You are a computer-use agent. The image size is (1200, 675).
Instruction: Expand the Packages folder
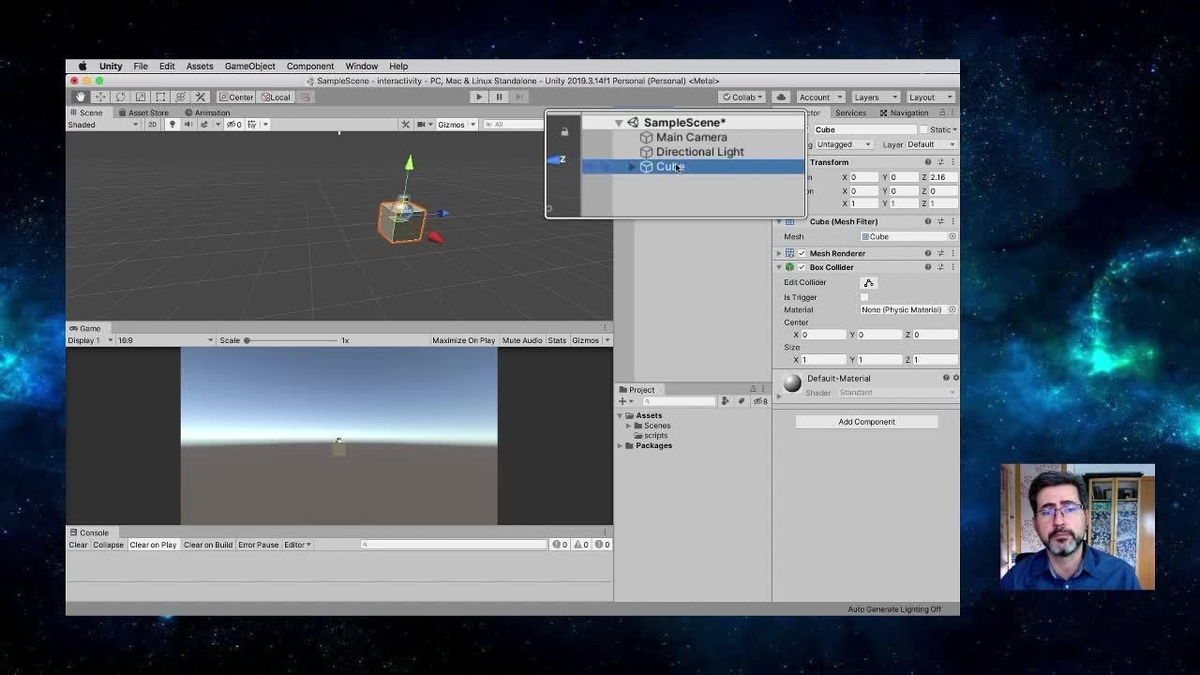[620, 445]
